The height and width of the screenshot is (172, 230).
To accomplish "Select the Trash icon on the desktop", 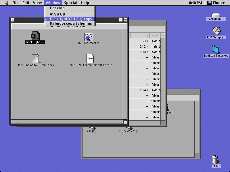I will tap(215, 159).
